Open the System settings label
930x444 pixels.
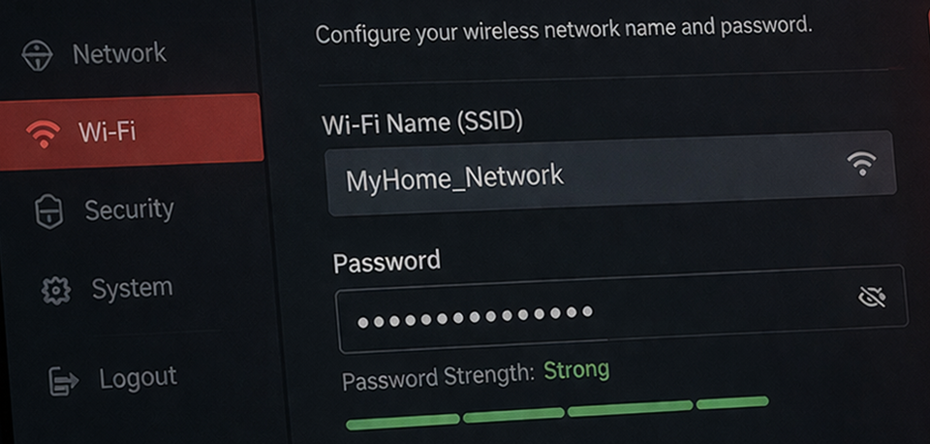click(x=132, y=288)
